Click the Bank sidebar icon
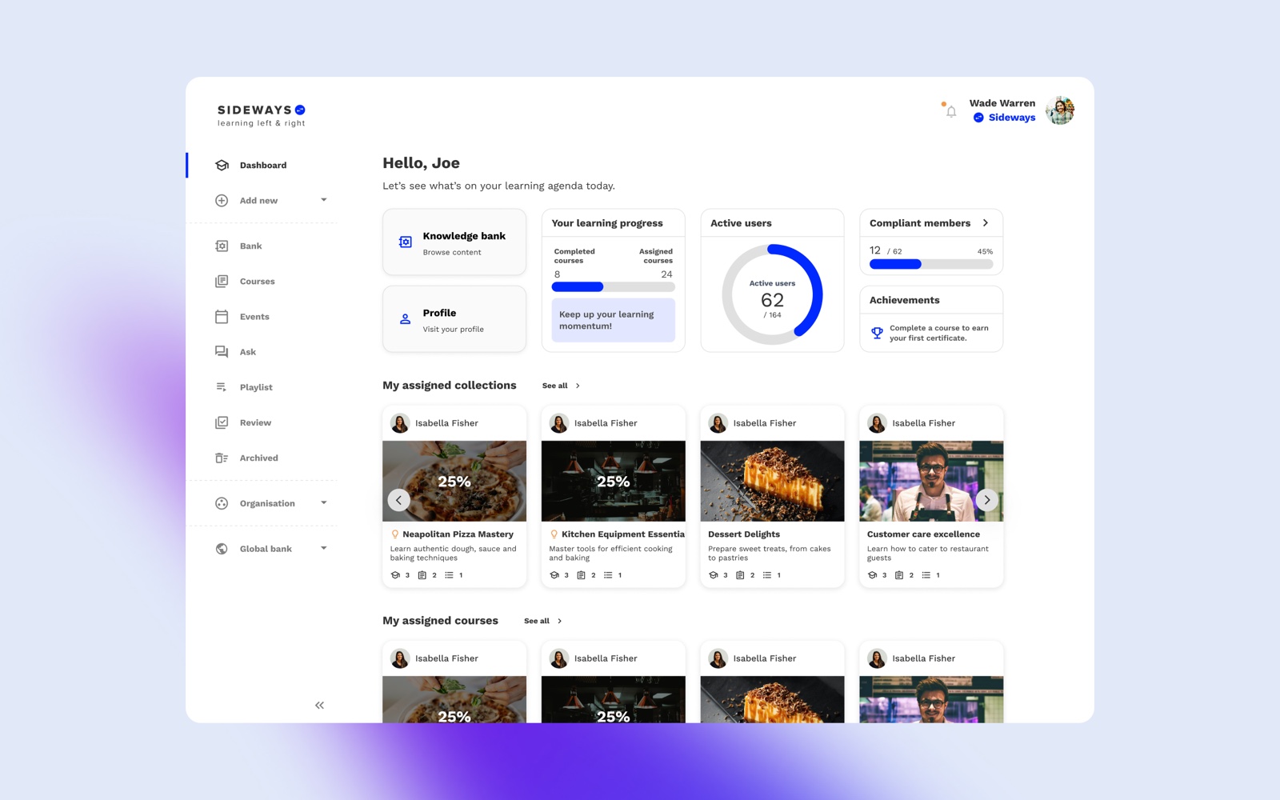This screenshot has height=800, width=1280. (x=222, y=246)
